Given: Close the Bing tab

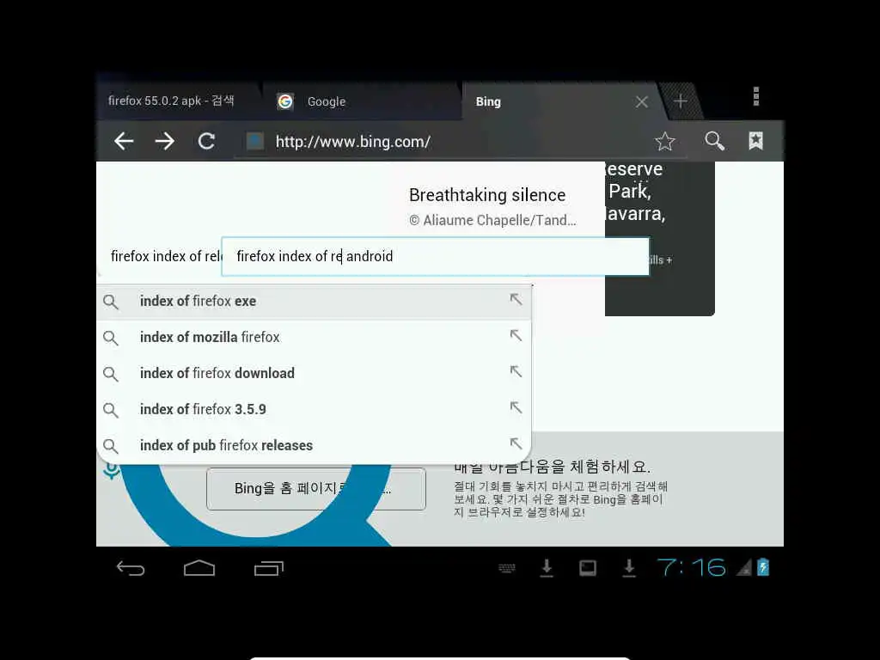Looking at the screenshot, I should 641,101.
